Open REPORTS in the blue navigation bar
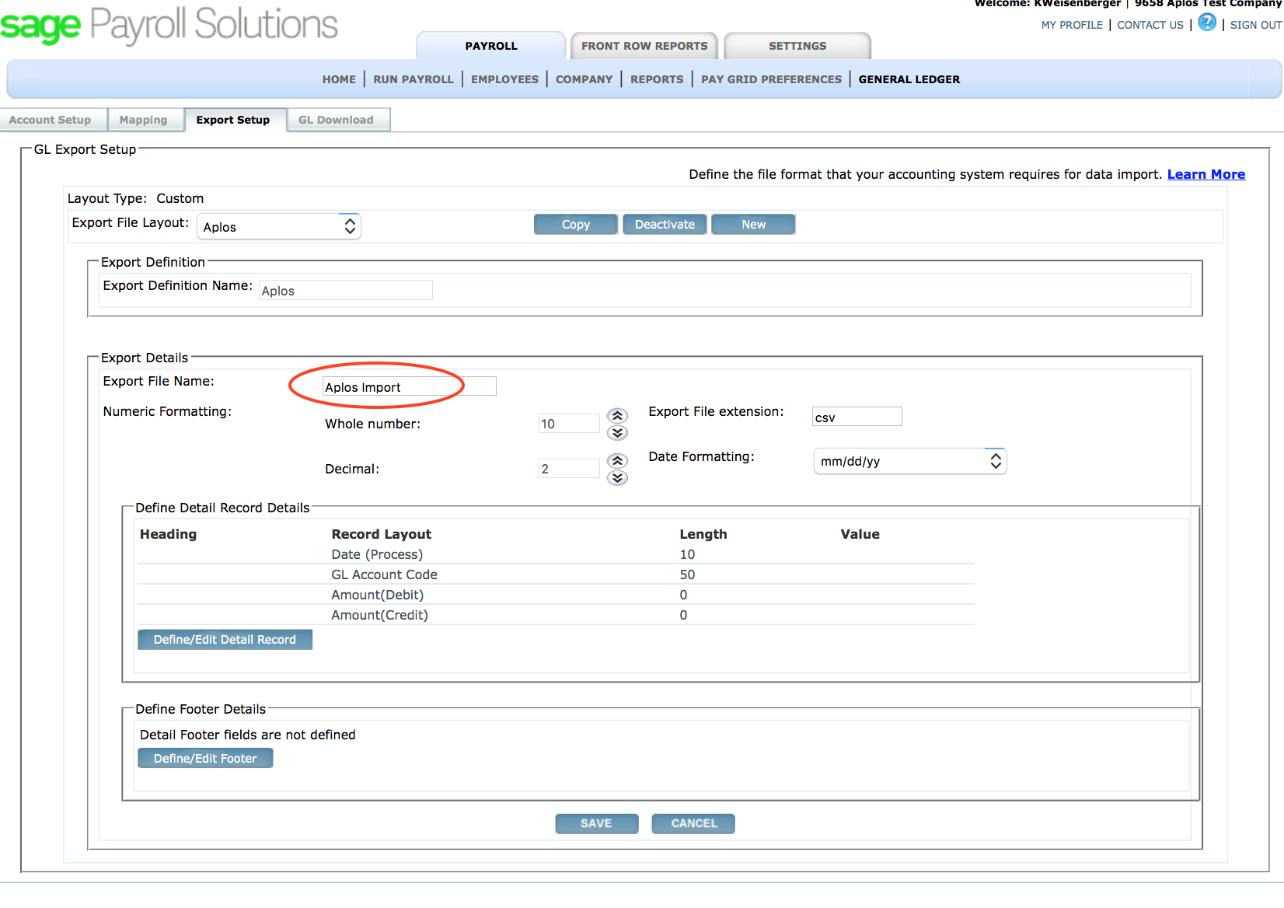The width and height of the screenshot is (1284, 908). pos(657,79)
